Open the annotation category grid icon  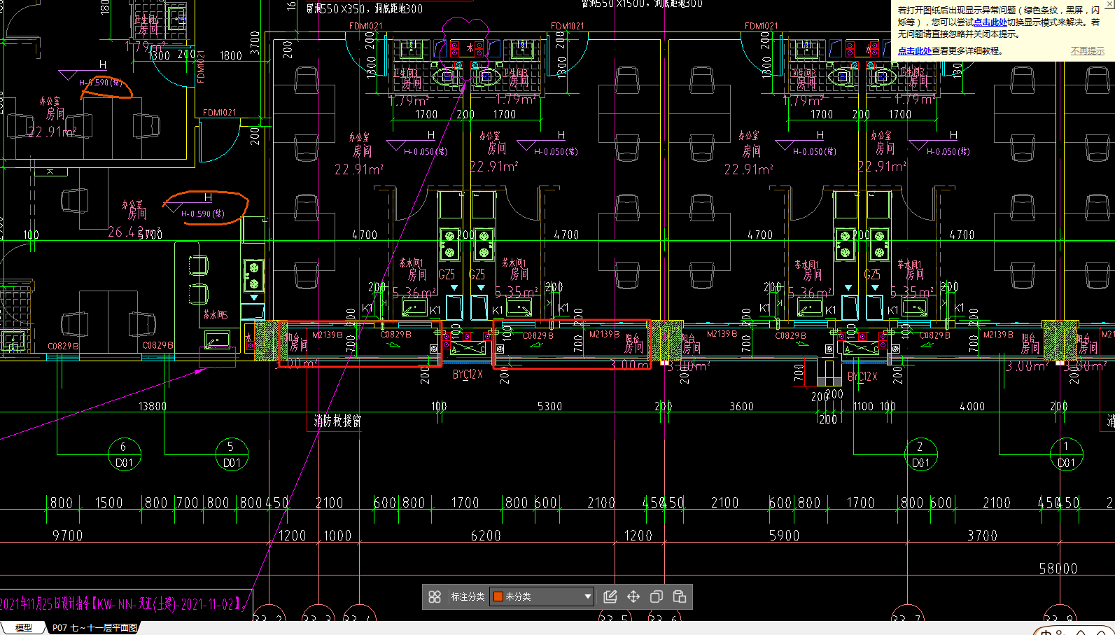435,596
